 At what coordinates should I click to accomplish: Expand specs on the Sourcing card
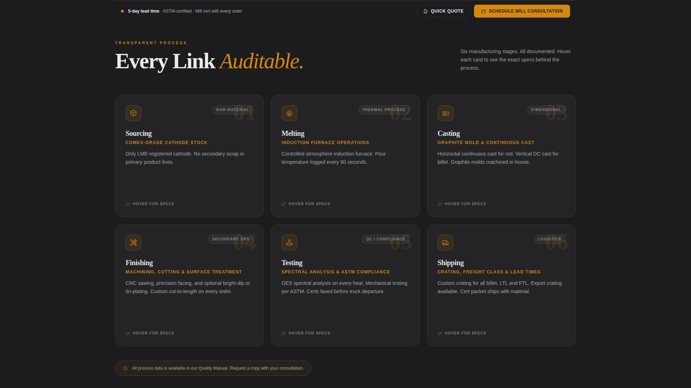click(x=150, y=204)
